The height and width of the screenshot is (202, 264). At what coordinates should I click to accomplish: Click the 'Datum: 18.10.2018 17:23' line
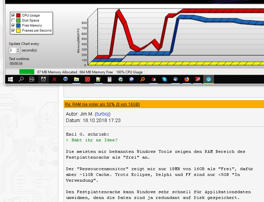click(93, 120)
